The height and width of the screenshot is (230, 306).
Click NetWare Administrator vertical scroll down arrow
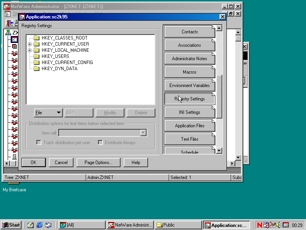(238, 158)
